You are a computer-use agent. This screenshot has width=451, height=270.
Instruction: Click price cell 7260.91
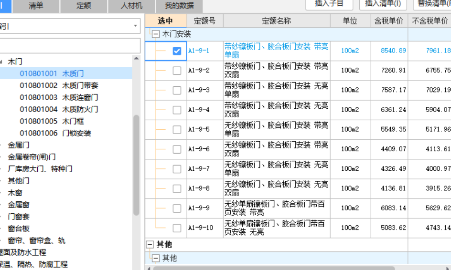393,71
